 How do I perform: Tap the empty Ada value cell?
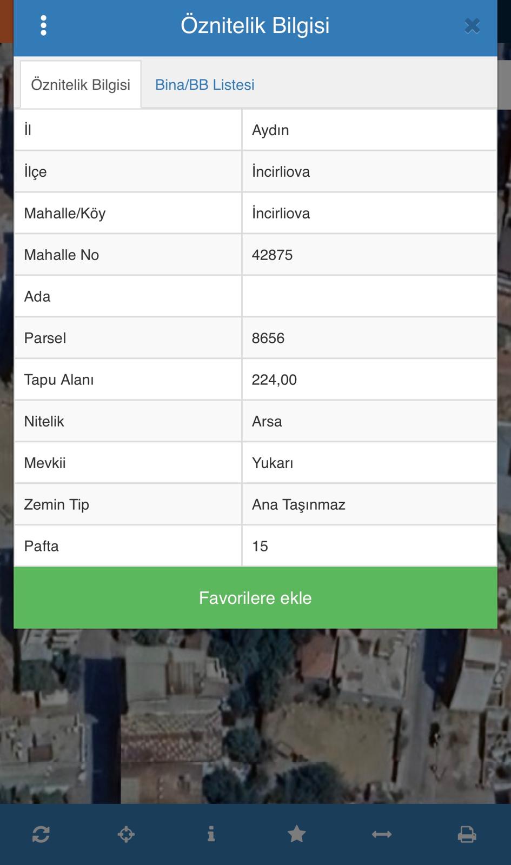pos(369,296)
